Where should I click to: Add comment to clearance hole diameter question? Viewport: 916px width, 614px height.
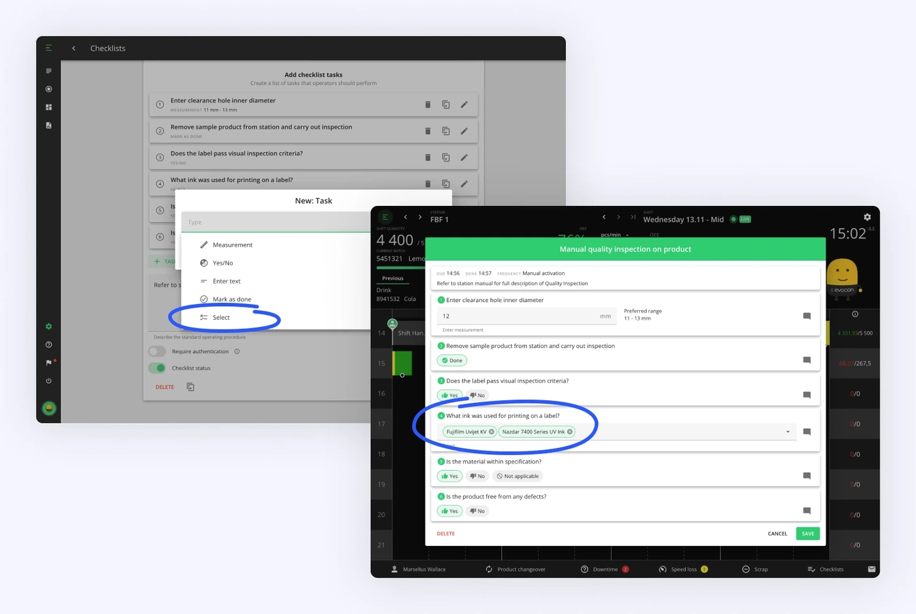807,316
